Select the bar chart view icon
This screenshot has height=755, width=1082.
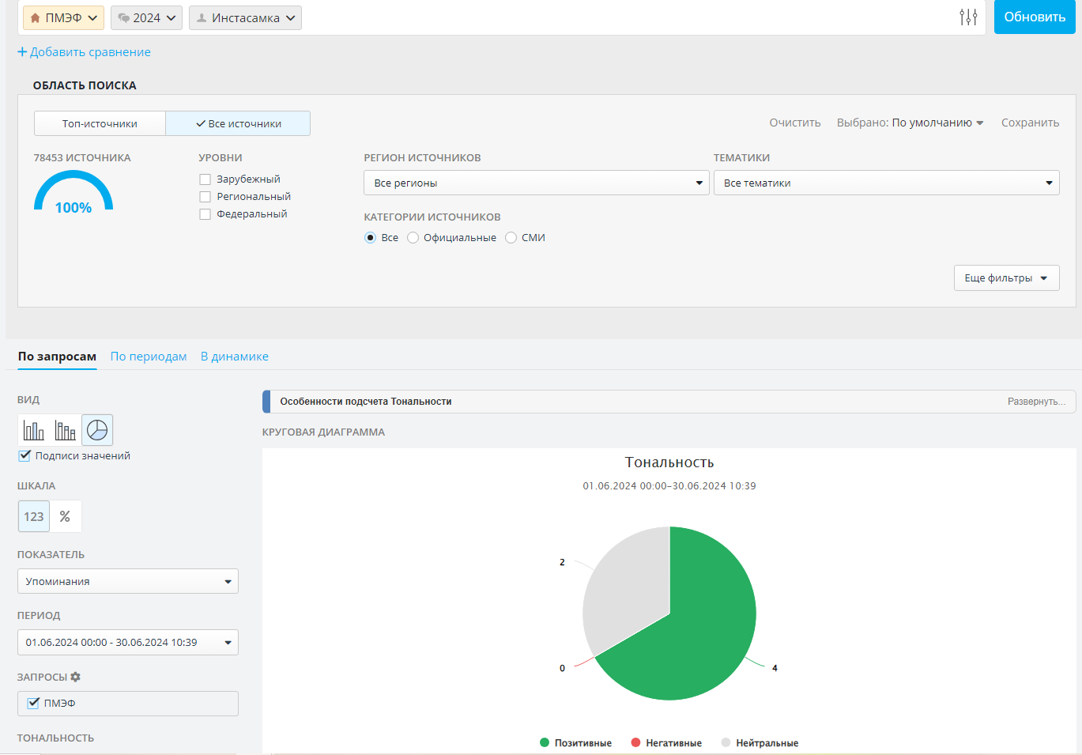34,430
